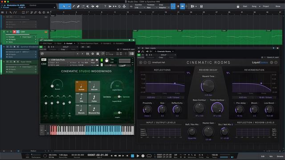The image size is (285, 160).
Task: Select the Sustain articulation button
Action: [x=81, y=86]
